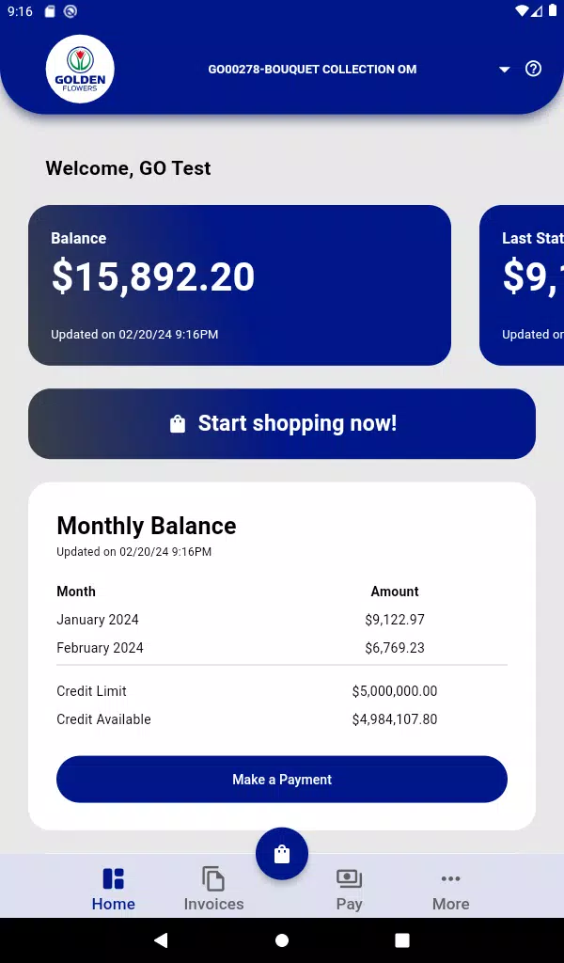Tap the Golden Flowers logo
The width and height of the screenshot is (564, 963).
80,69
